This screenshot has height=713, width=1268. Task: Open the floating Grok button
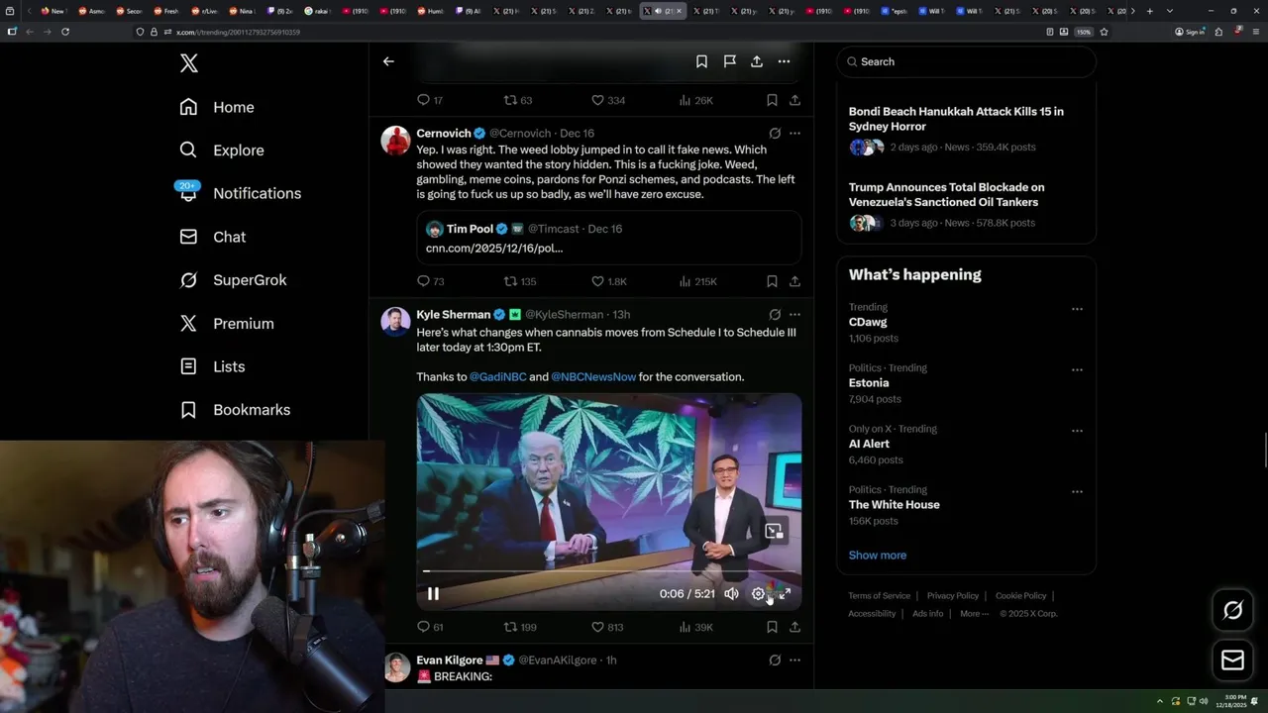coord(1233,611)
